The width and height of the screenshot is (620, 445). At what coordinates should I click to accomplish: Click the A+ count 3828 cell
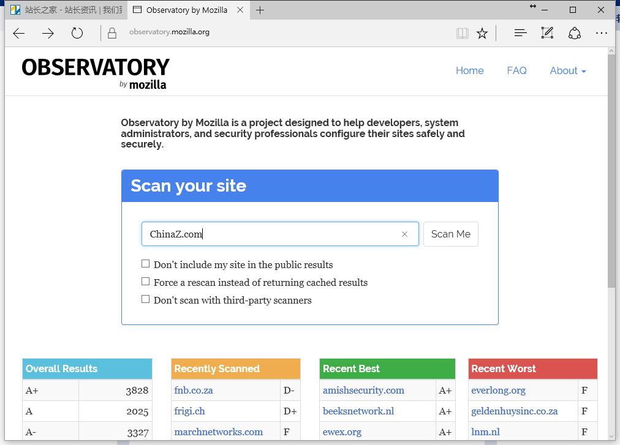[115, 391]
